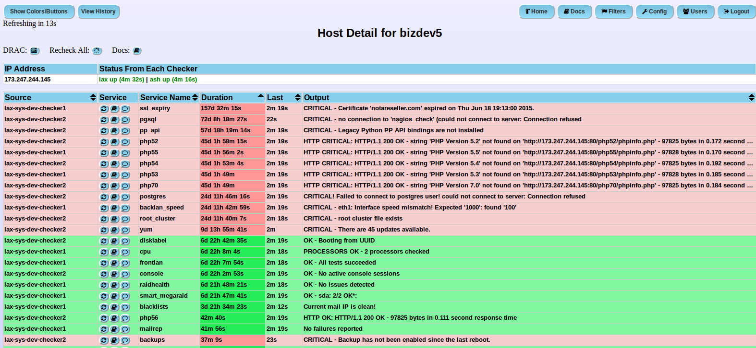756x348 pixels.
Task: Open docs icon for raidhealth row
Action: [114, 285]
